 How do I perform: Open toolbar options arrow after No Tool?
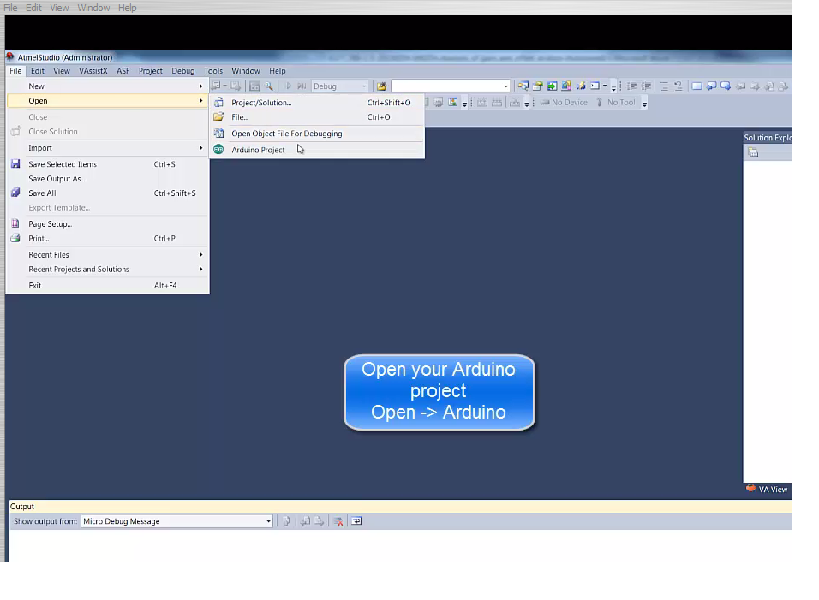(644, 104)
